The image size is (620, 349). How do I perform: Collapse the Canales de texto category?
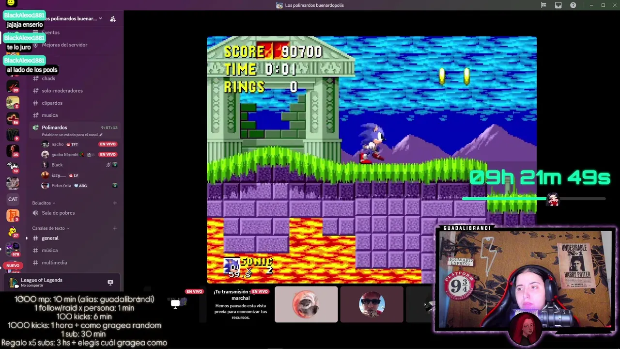pyautogui.click(x=50, y=228)
